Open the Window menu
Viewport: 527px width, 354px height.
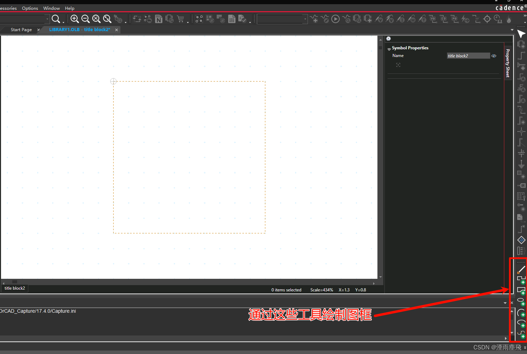tap(51, 8)
